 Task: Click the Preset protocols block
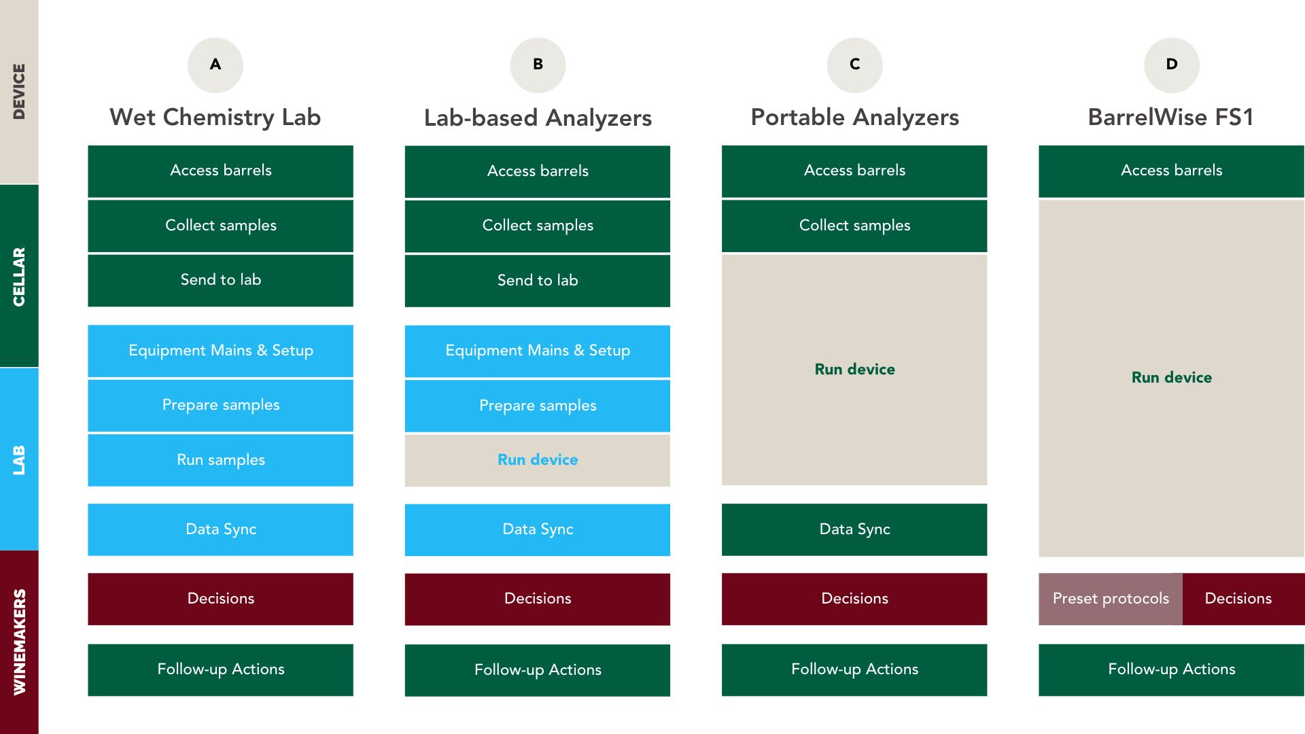coord(1111,599)
